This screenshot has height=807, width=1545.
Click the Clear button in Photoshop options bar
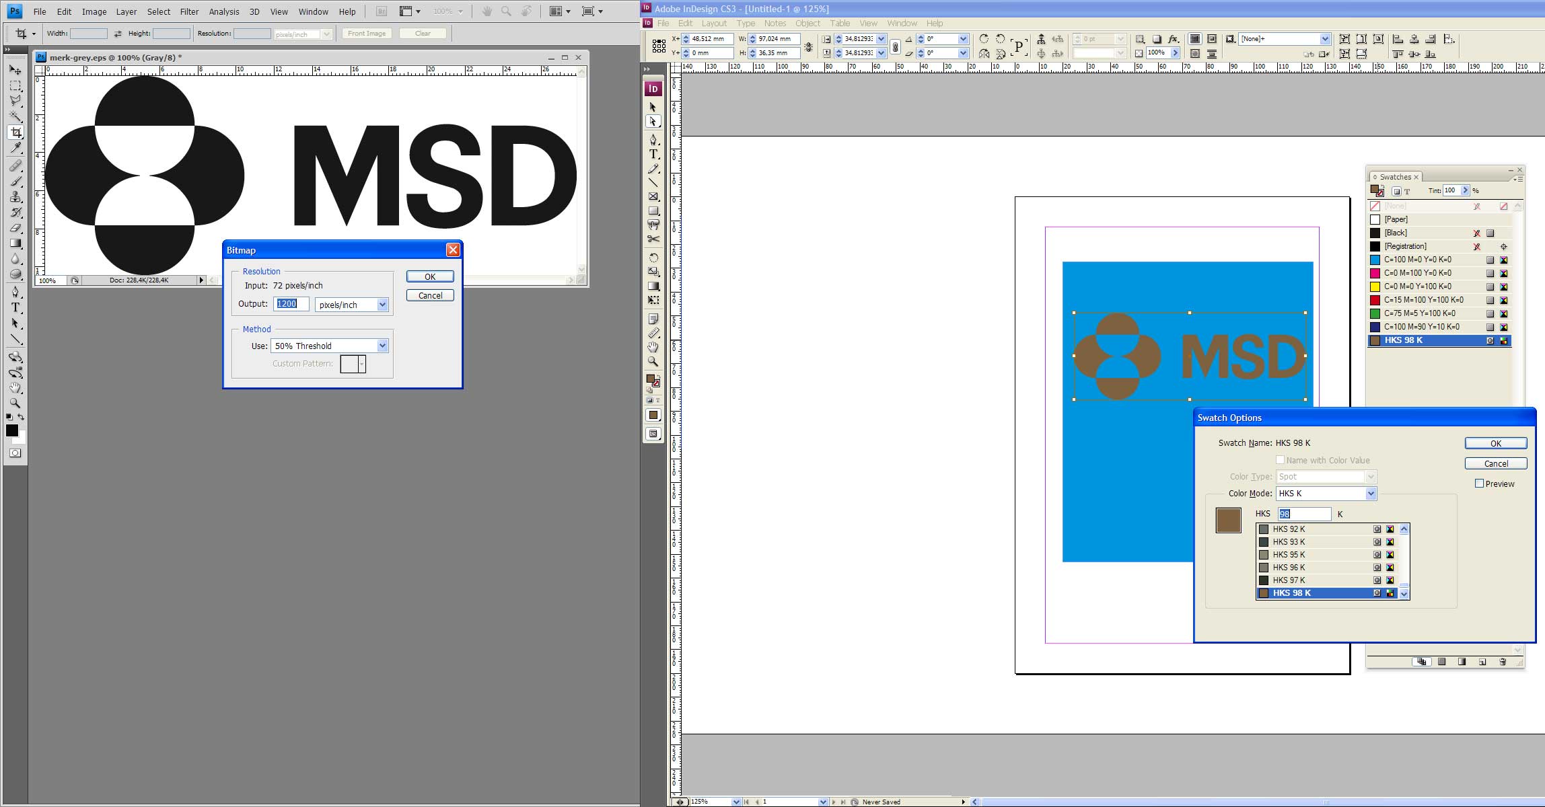(x=423, y=34)
